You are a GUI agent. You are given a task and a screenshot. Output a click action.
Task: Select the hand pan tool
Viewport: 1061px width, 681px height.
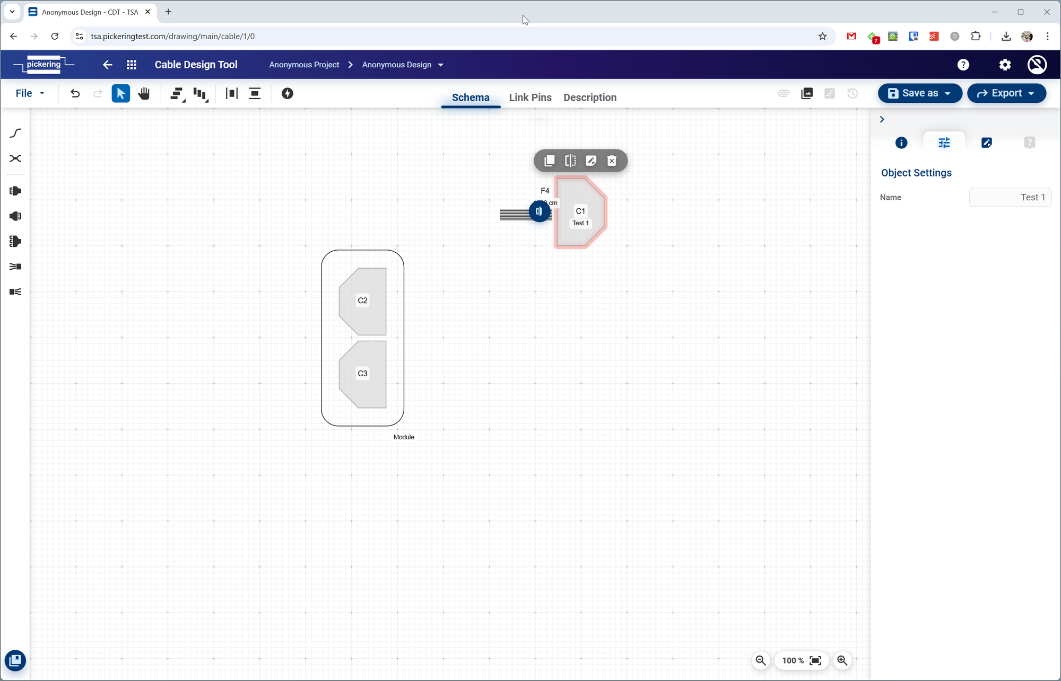tap(144, 94)
